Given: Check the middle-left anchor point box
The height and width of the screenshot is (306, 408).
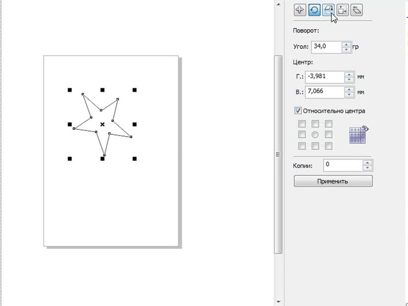Looking at the screenshot, I should 302,135.
